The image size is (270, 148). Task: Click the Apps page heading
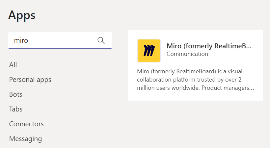22,15
